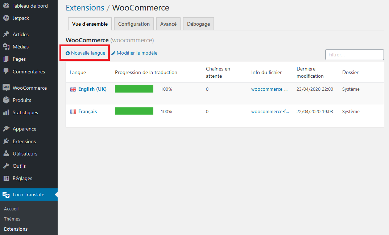Open the Commentaires speech bubble icon

point(6,71)
